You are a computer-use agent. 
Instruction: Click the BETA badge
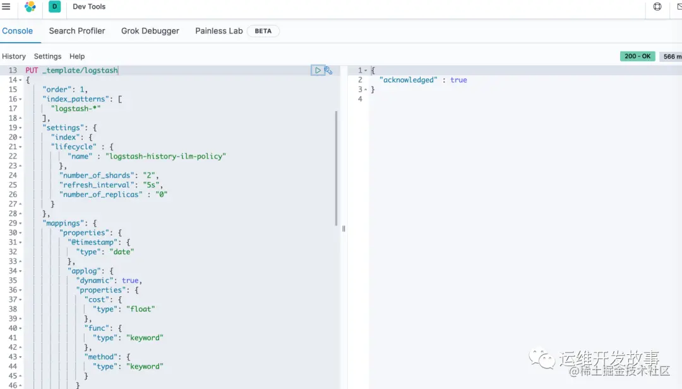pos(263,31)
